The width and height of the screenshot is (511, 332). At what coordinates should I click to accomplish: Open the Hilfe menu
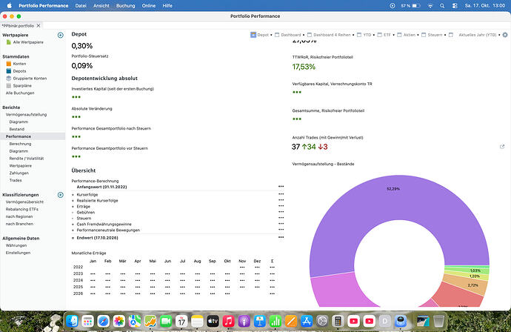[x=167, y=5]
